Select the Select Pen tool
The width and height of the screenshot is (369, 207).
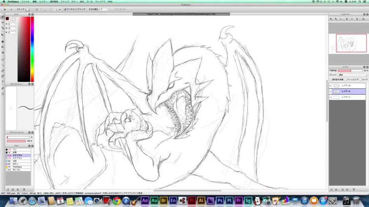[3, 71]
